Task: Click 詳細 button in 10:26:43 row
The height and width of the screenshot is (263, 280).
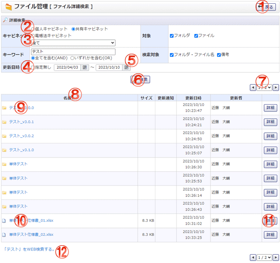Action: [270, 206]
